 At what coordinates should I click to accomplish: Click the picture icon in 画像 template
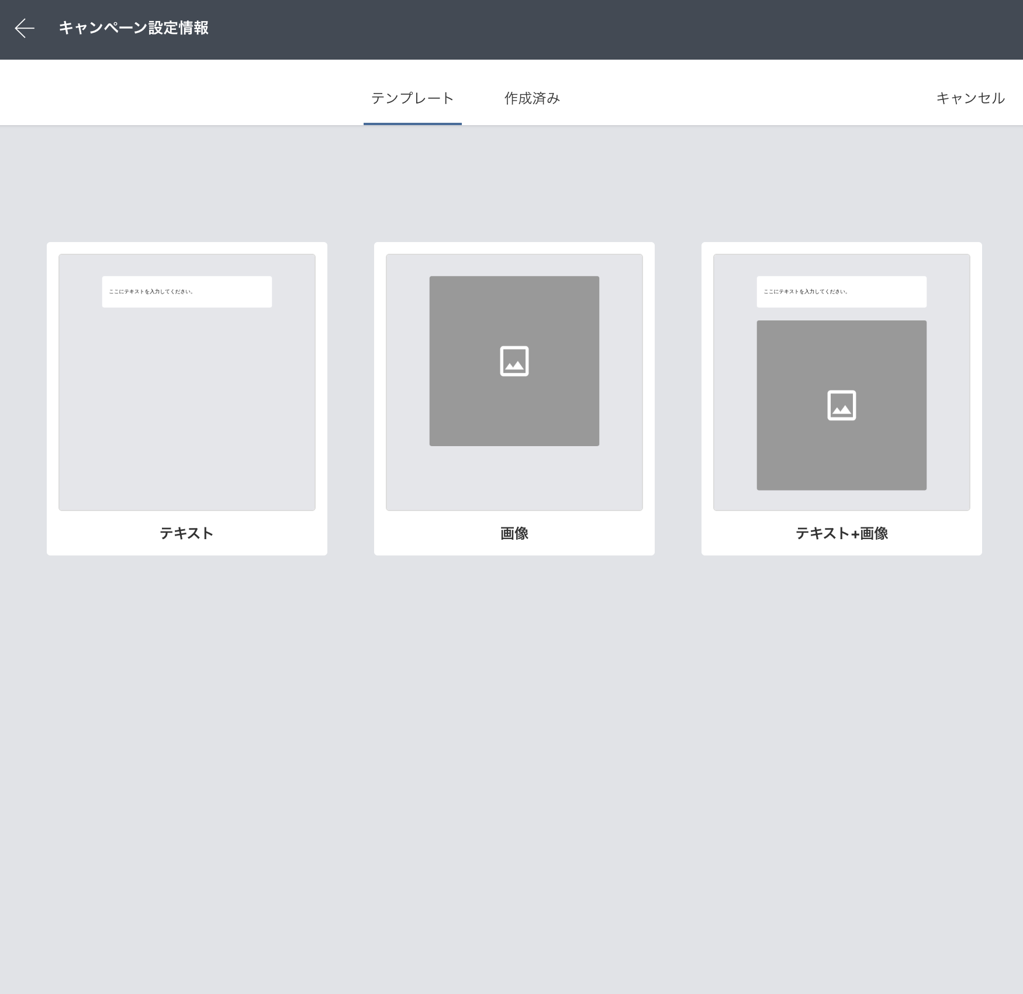(x=514, y=361)
